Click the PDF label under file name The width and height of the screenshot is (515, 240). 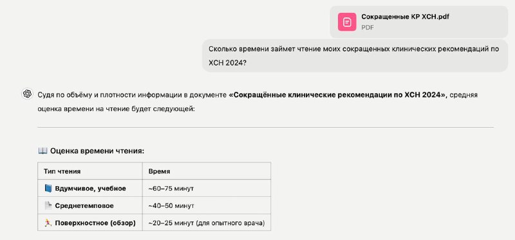click(368, 28)
